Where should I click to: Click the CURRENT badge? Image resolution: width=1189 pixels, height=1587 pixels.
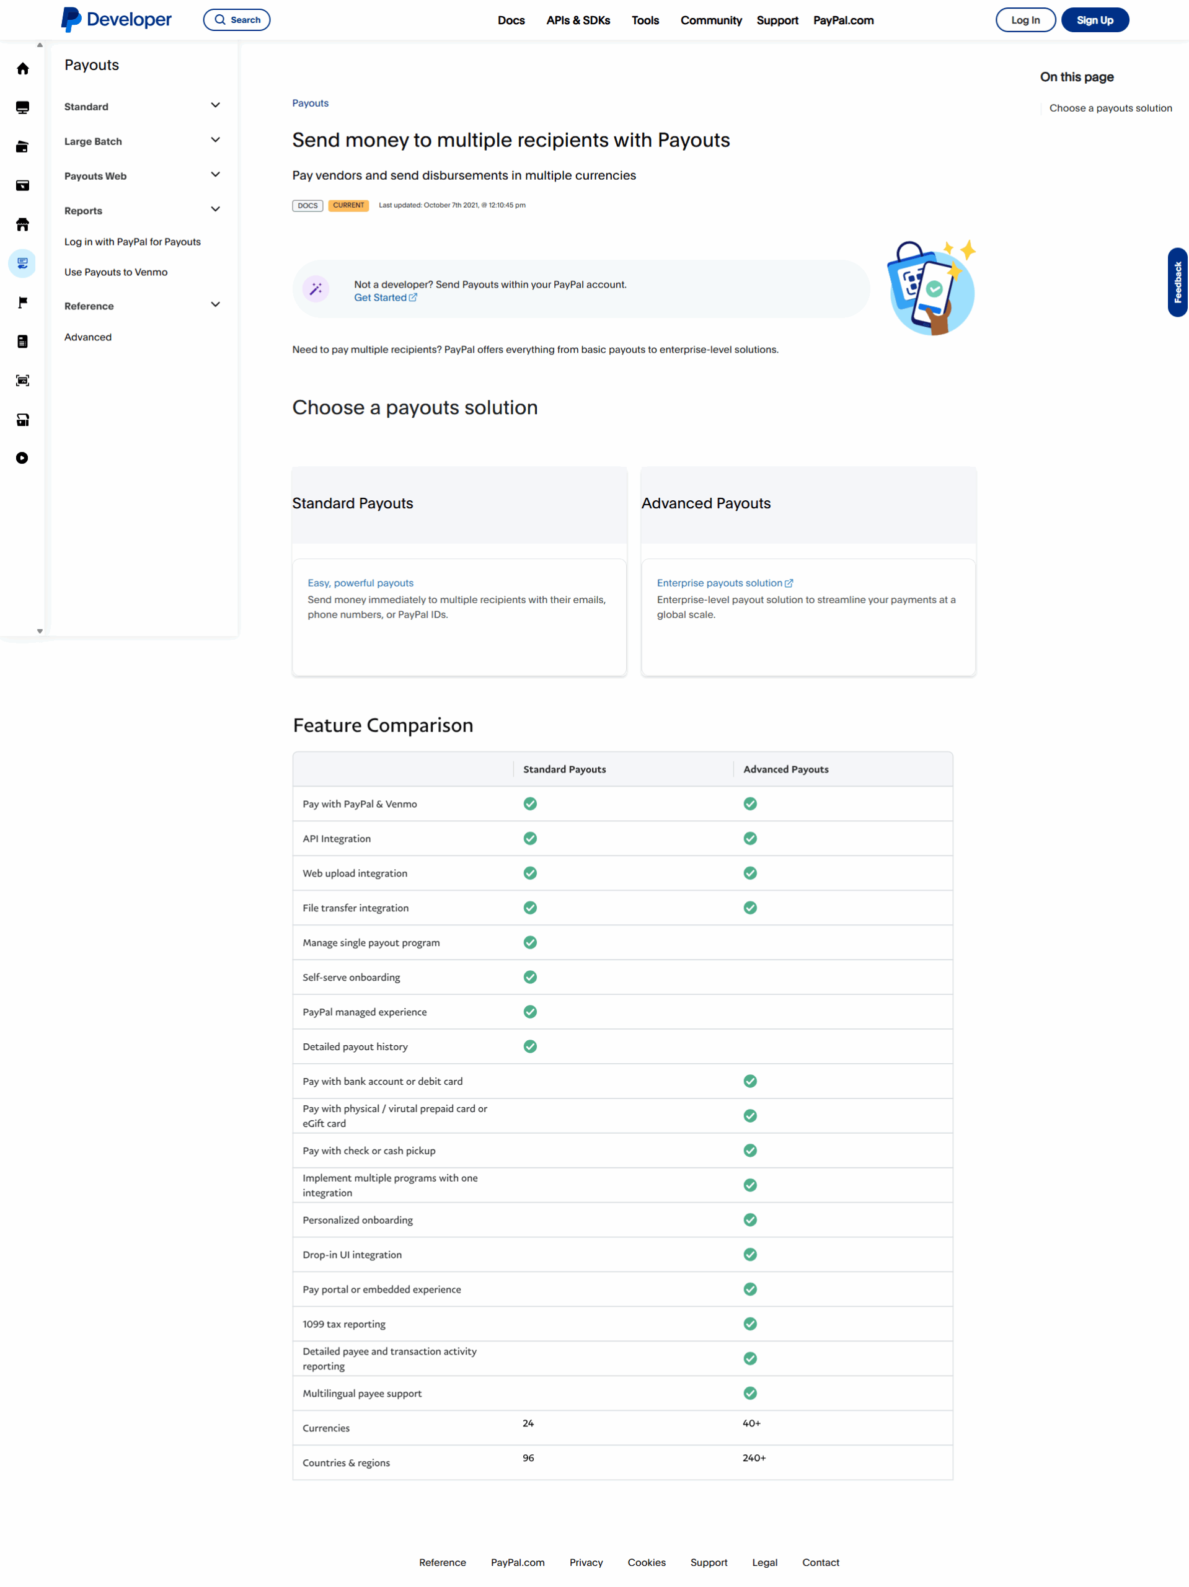(349, 206)
